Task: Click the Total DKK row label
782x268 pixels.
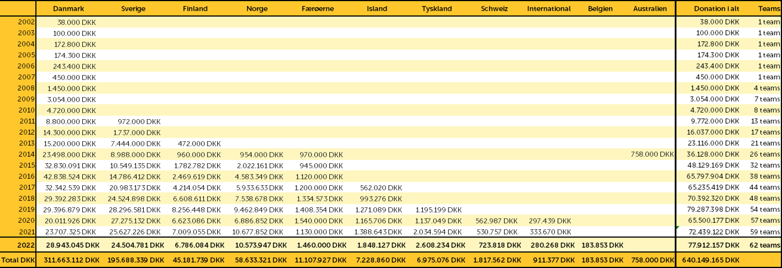Action: pyautogui.click(x=18, y=260)
